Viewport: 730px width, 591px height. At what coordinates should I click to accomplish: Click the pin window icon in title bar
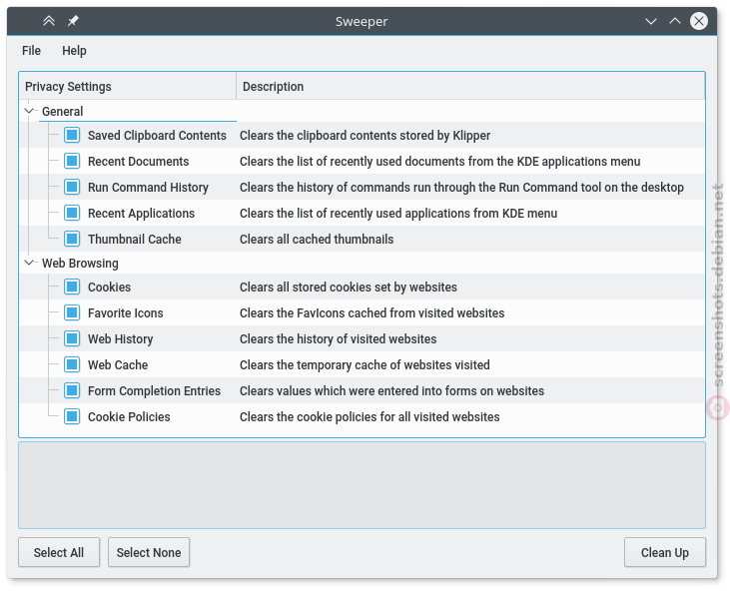pos(73,21)
